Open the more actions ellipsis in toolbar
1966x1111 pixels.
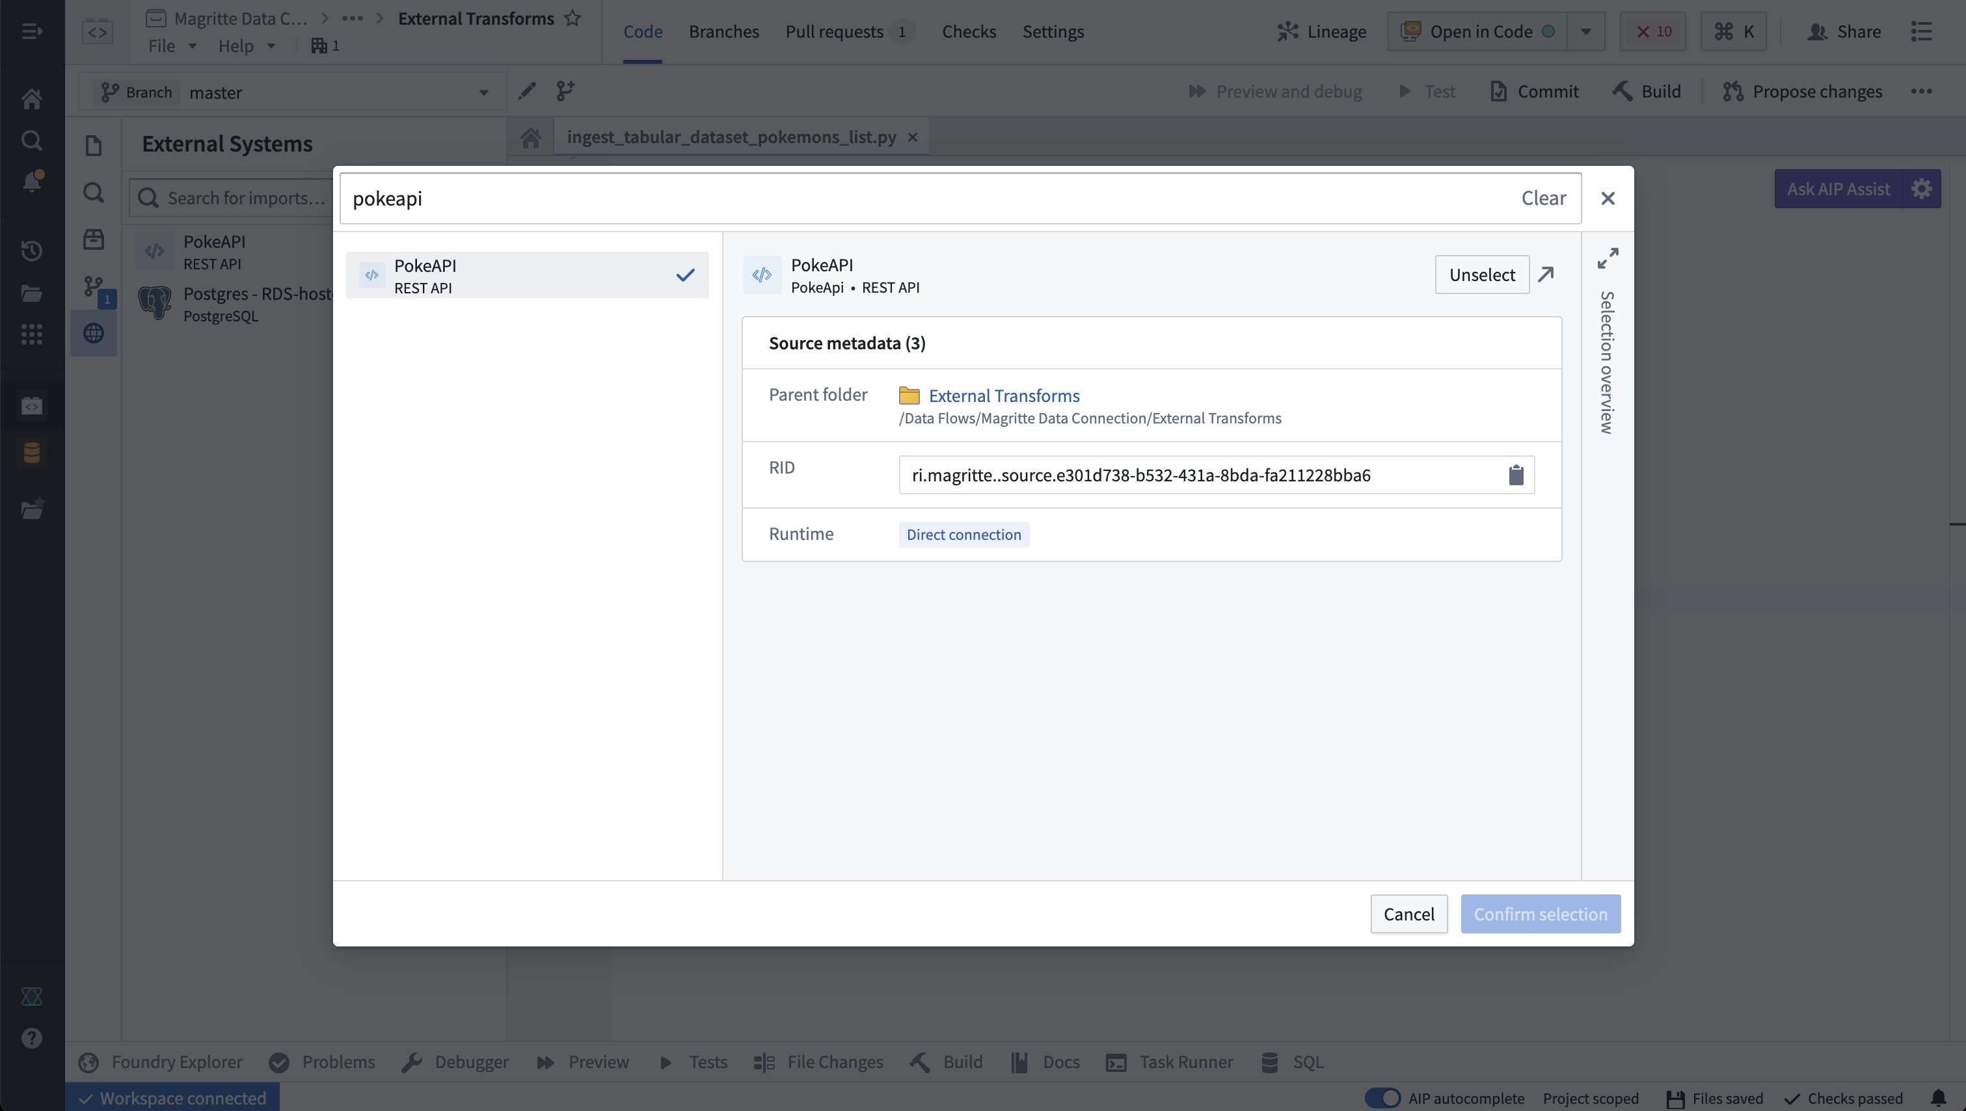point(1922,92)
